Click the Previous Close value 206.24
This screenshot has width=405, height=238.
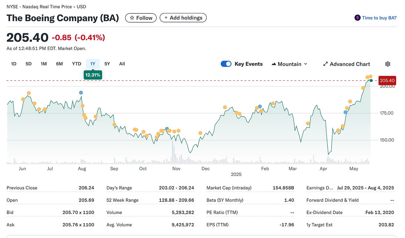coord(86,188)
